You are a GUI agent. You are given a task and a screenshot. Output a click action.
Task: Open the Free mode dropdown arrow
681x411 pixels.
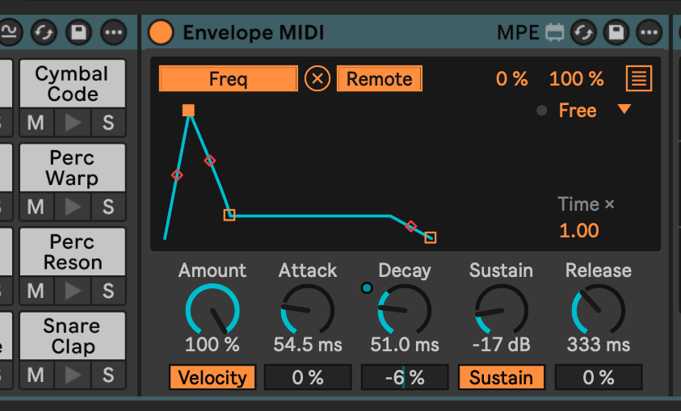[624, 110]
